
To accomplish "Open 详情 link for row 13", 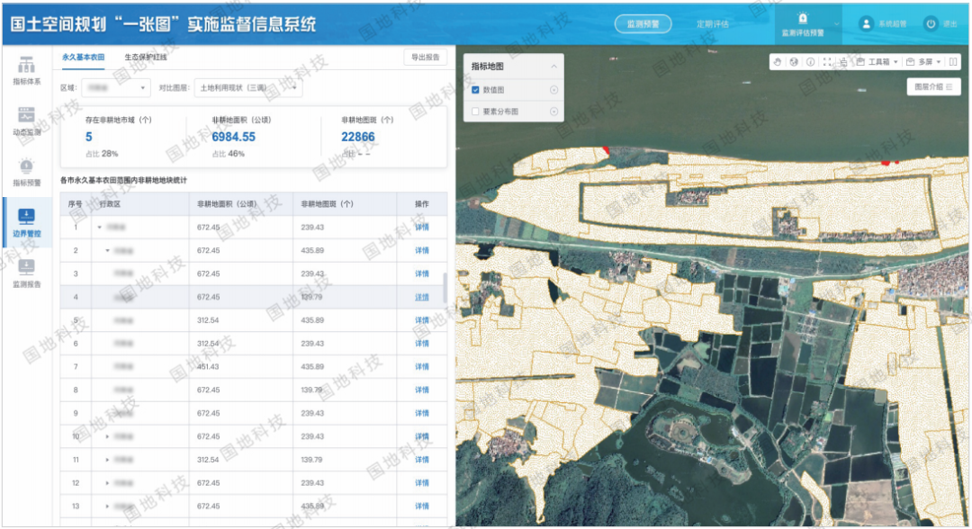I will [x=422, y=507].
